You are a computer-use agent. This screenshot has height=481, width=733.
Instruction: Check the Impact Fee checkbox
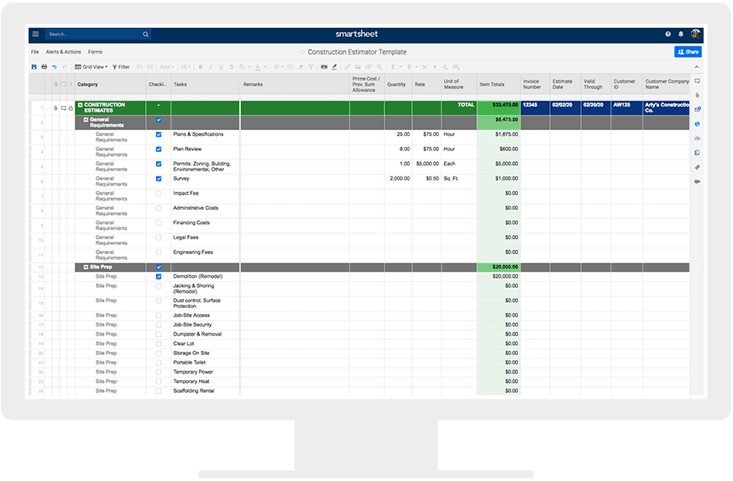click(159, 193)
